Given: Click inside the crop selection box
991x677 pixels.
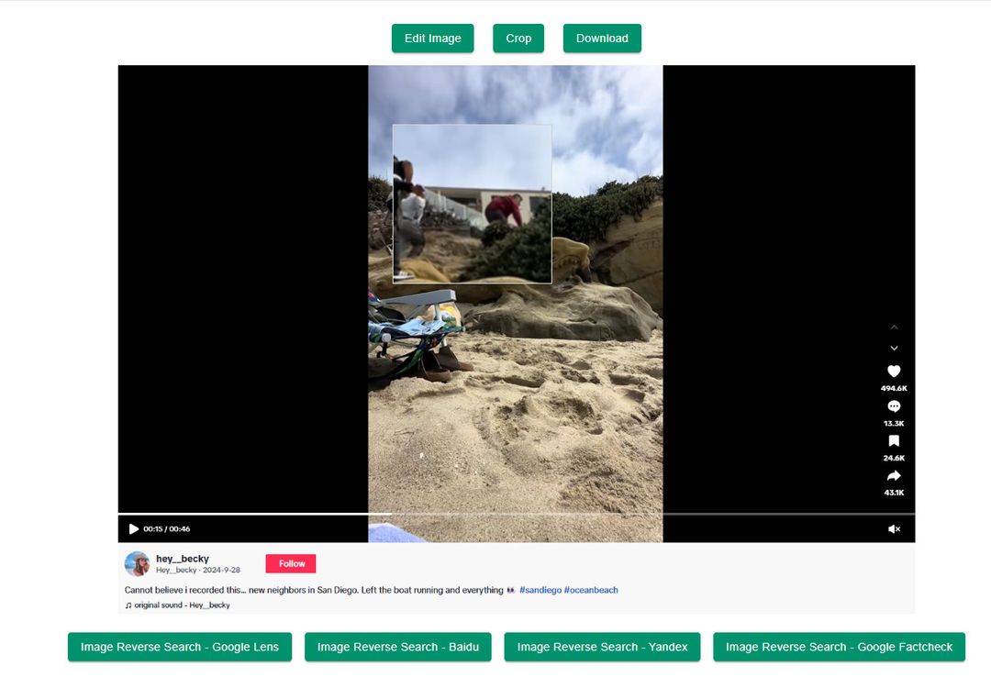Looking at the screenshot, I should tap(472, 204).
